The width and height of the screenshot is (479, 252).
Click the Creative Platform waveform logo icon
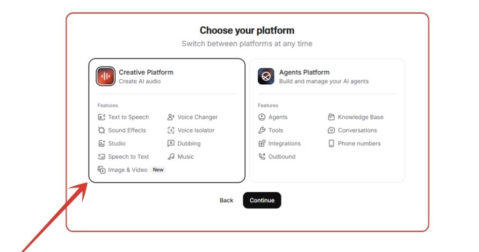pos(106,76)
